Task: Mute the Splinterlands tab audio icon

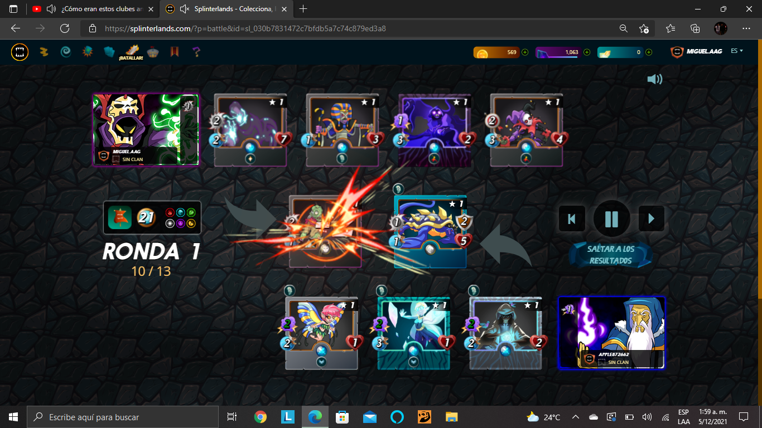Action: click(185, 9)
